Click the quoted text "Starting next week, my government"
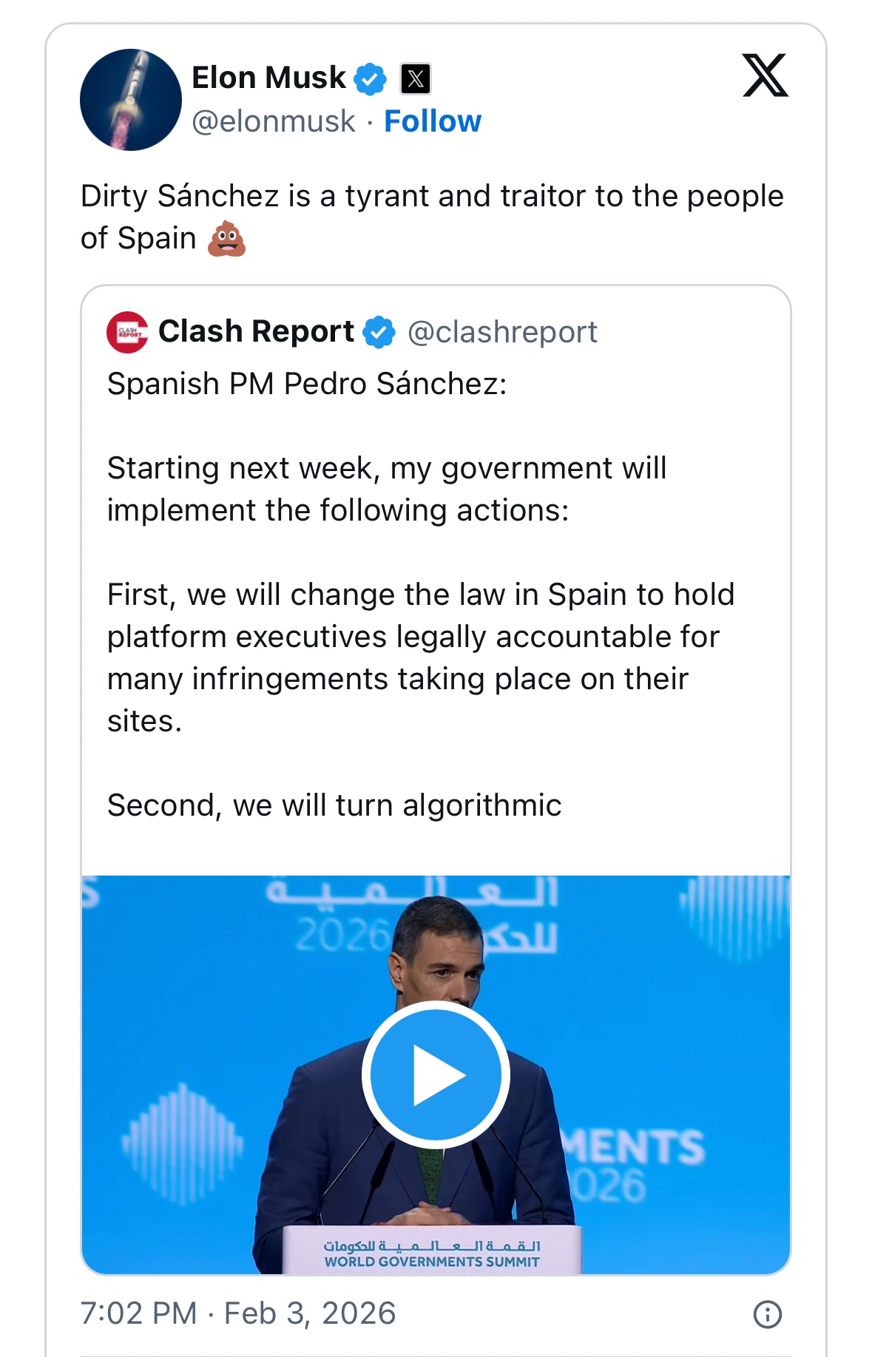The width and height of the screenshot is (872, 1357). pos(387,468)
